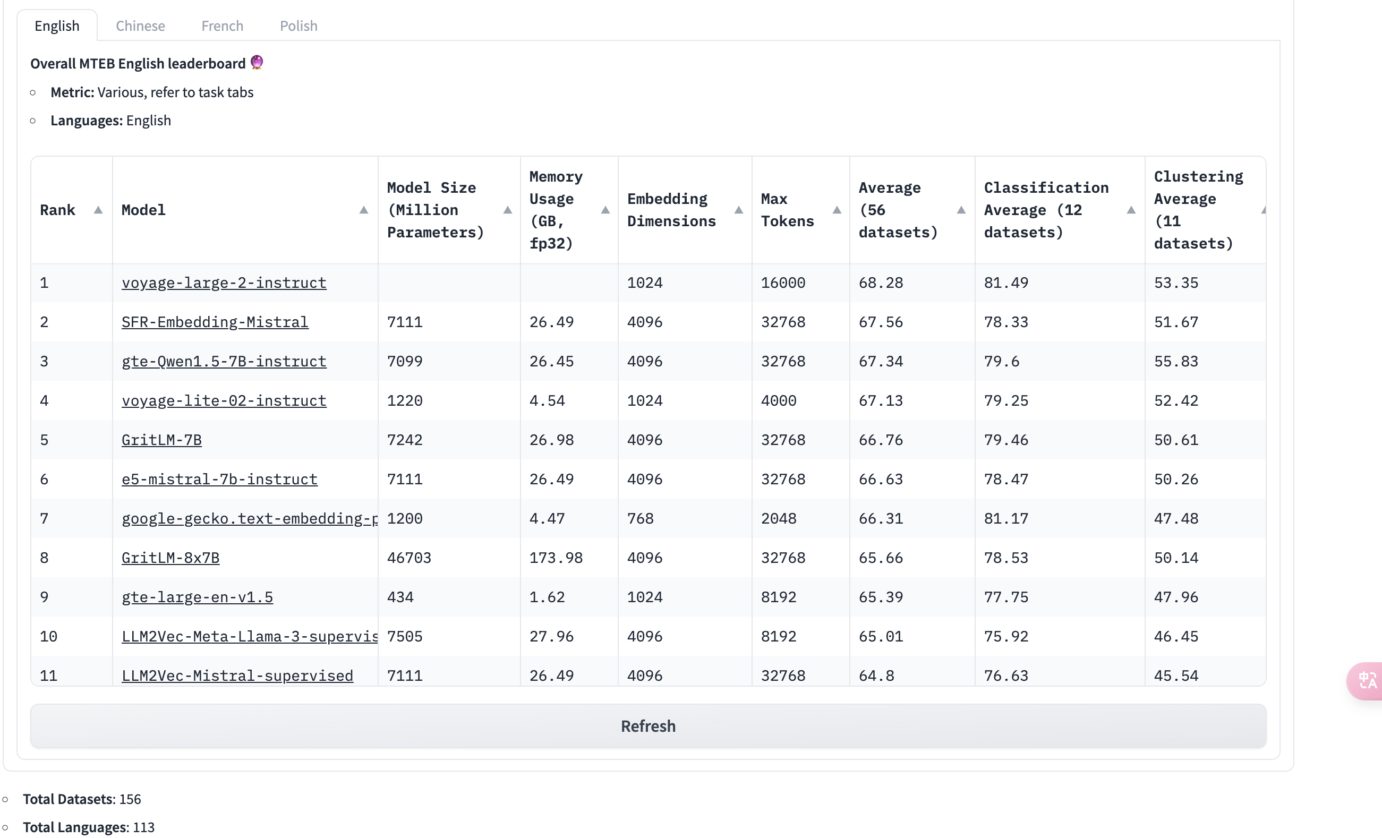Viewport: 1382px width, 838px height.
Task: Click the Refresh button
Action: pyautogui.click(x=648, y=726)
